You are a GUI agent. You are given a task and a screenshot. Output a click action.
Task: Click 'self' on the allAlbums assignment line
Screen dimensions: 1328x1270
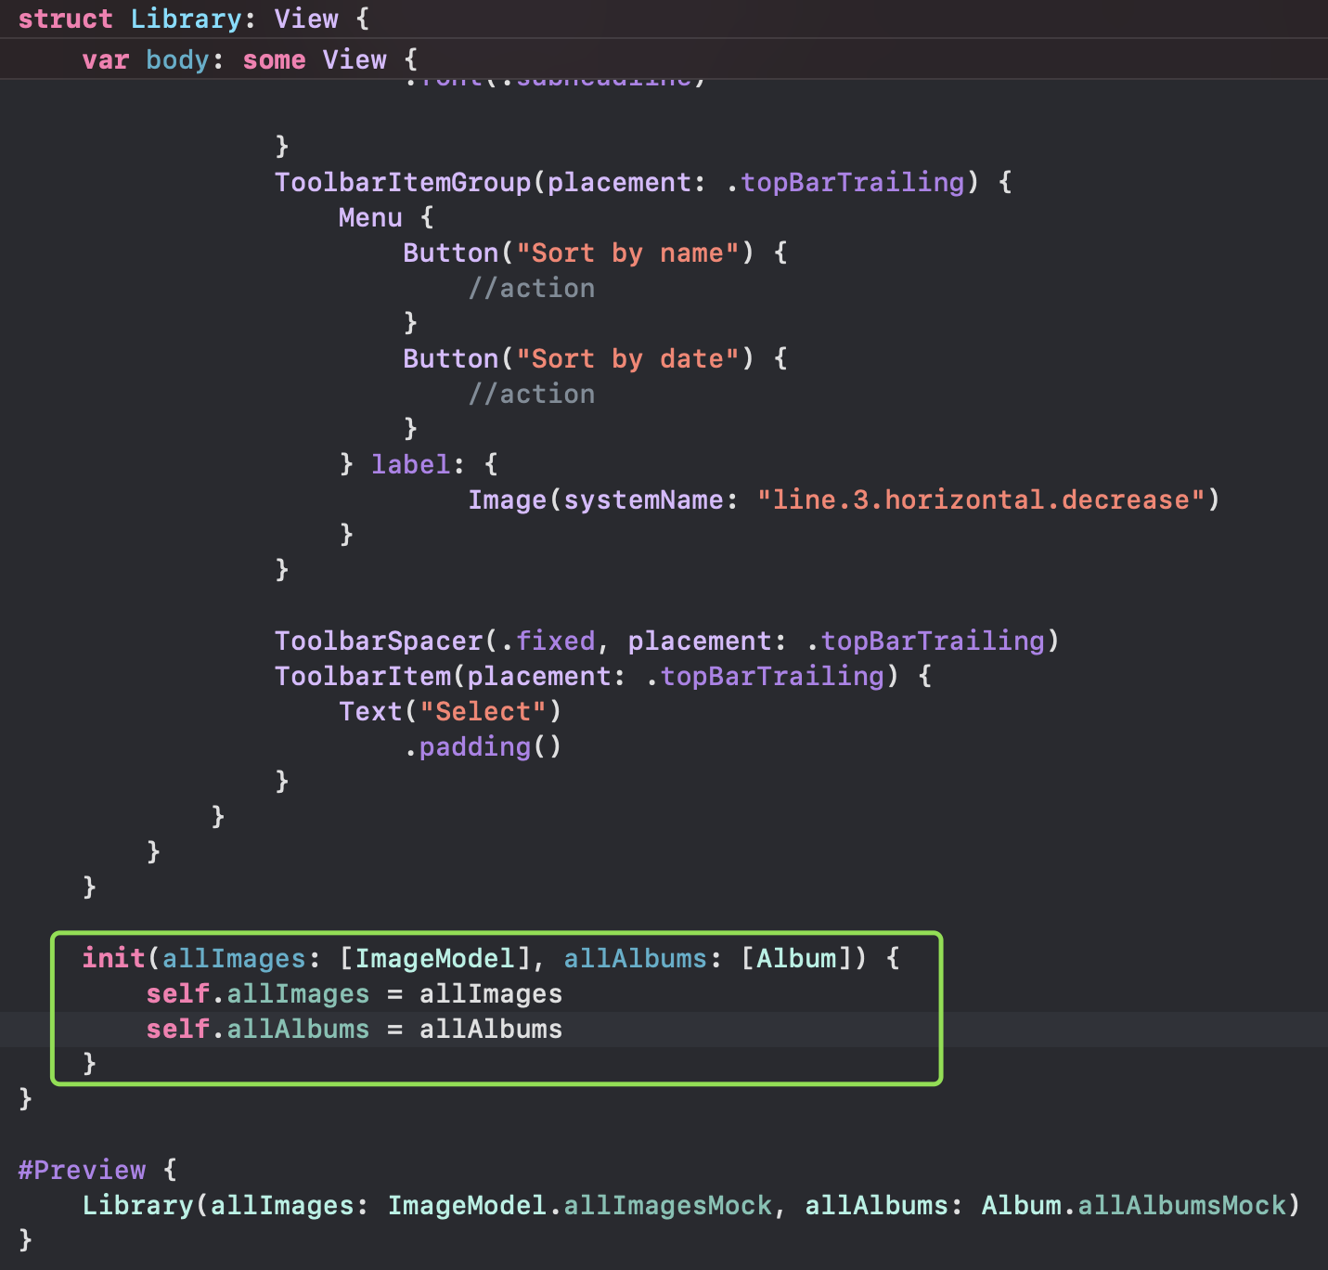pos(177,1029)
